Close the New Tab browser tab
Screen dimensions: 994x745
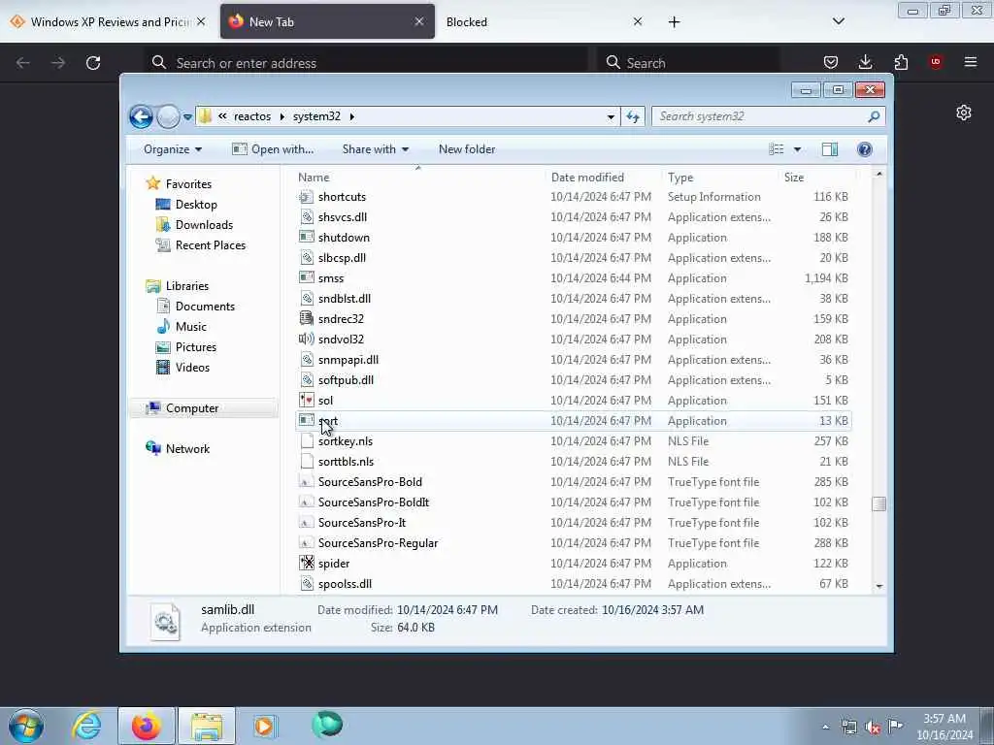point(419,22)
